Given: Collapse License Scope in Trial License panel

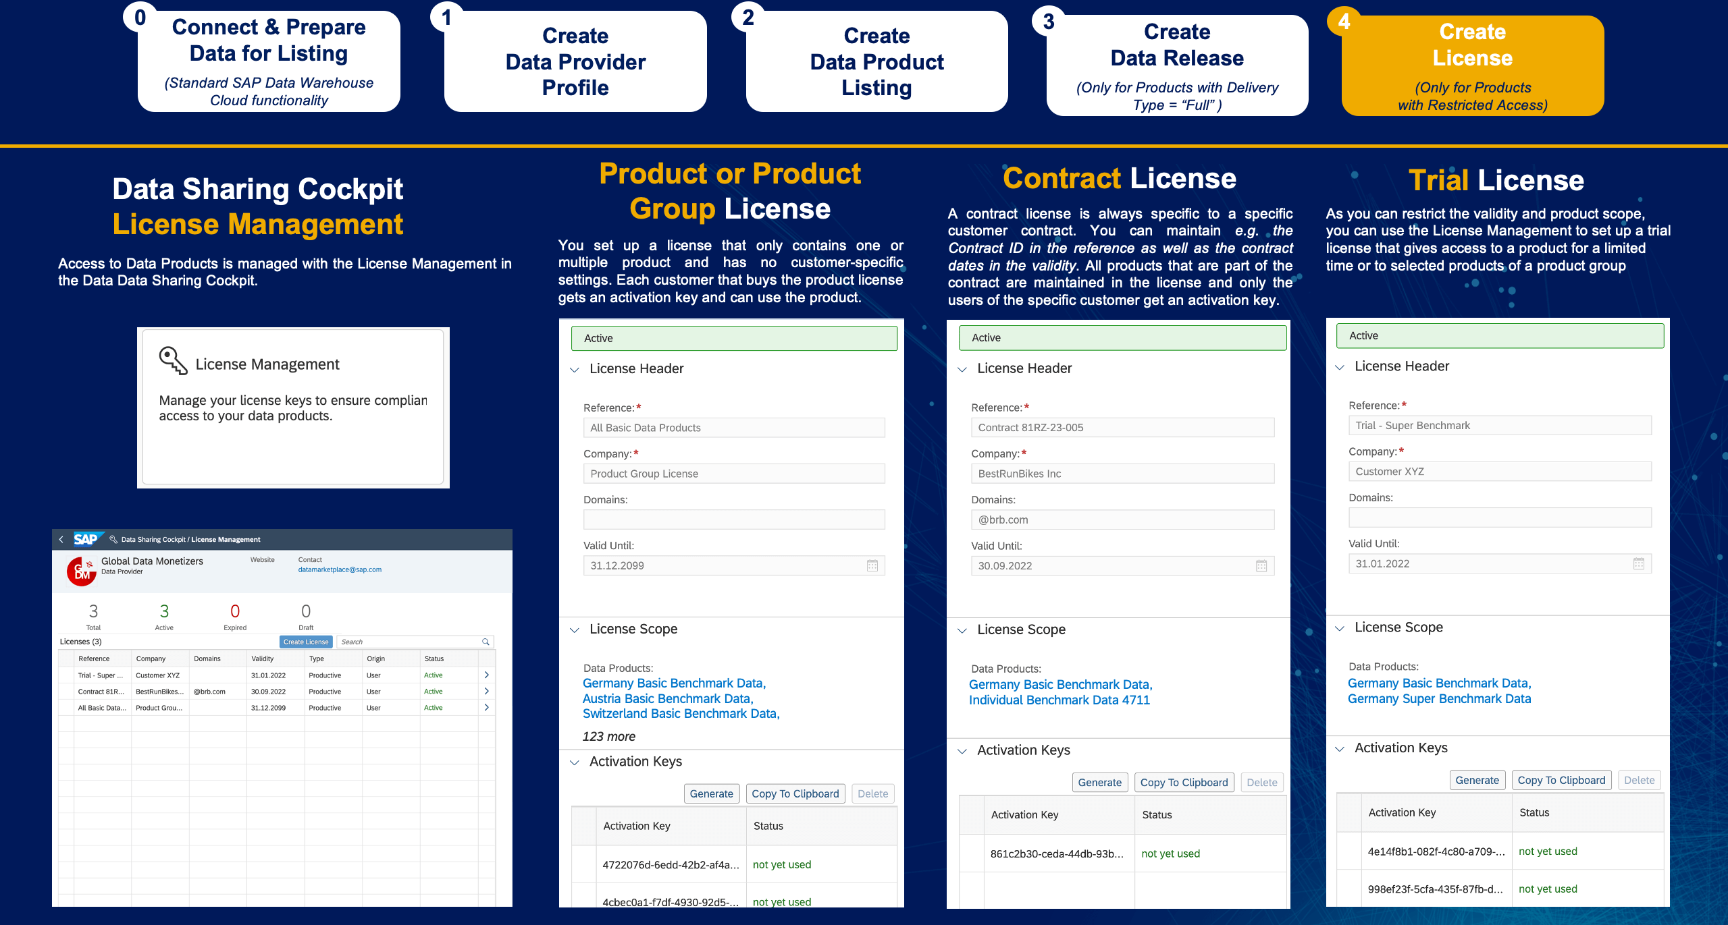Looking at the screenshot, I should [1340, 628].
